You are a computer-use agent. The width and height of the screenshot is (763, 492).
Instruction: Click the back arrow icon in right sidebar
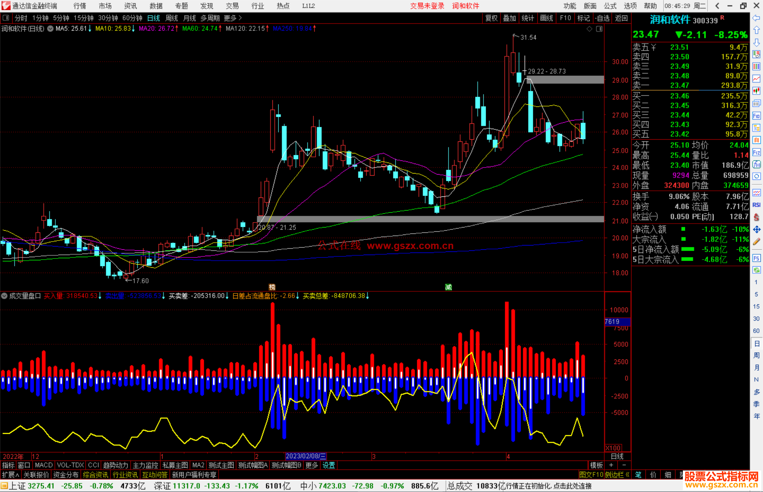[x=756, y=18]
